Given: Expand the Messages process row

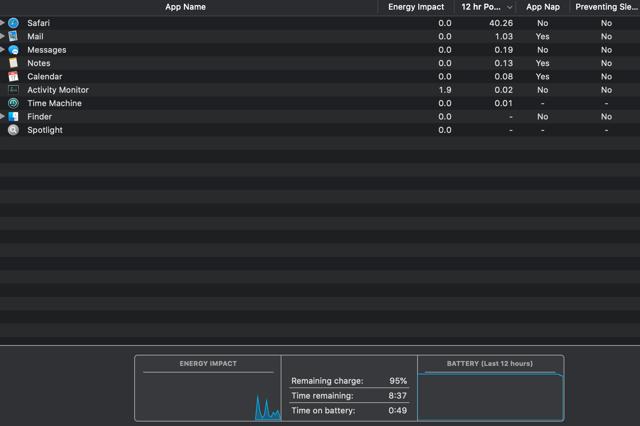Looking at the screenshot, I should point(3,50).
